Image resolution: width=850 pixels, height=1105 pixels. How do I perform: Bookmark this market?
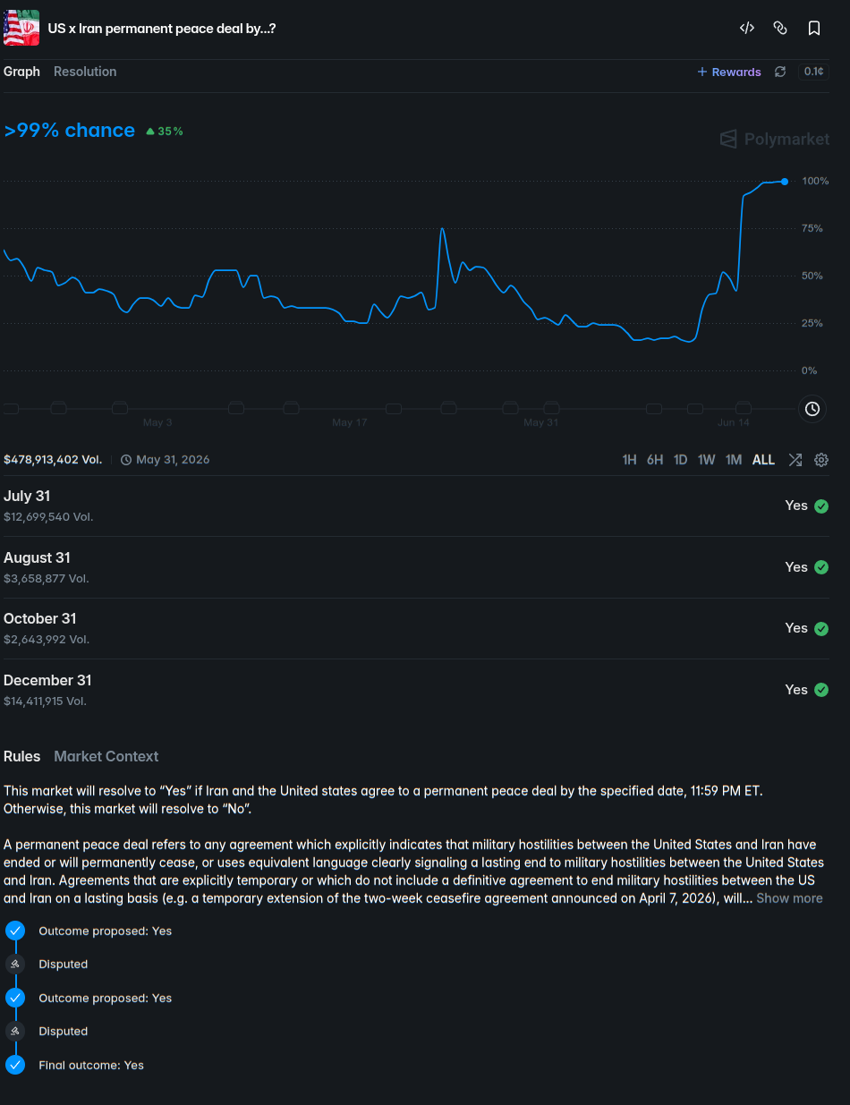814,29
